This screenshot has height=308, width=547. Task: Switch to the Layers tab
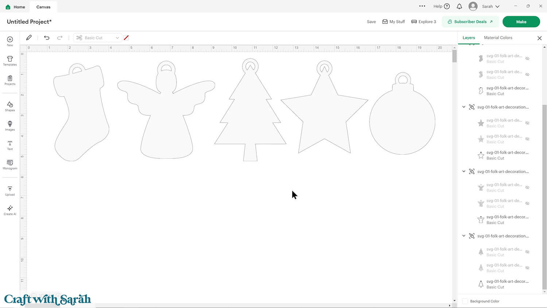(469, 38)
